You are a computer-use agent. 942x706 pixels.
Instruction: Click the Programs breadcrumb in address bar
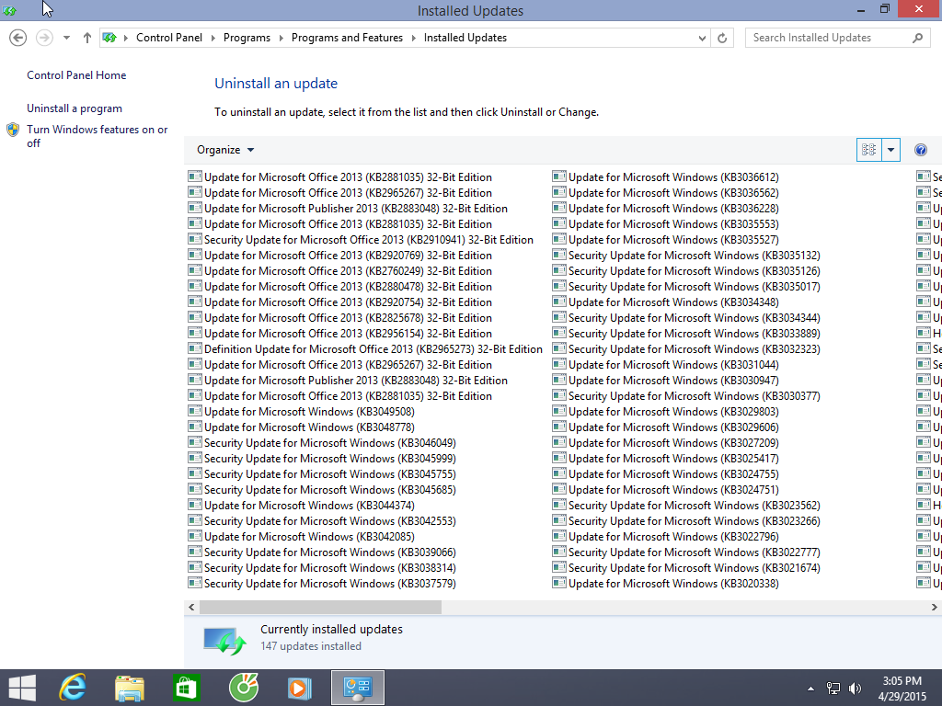pos(247,38)
